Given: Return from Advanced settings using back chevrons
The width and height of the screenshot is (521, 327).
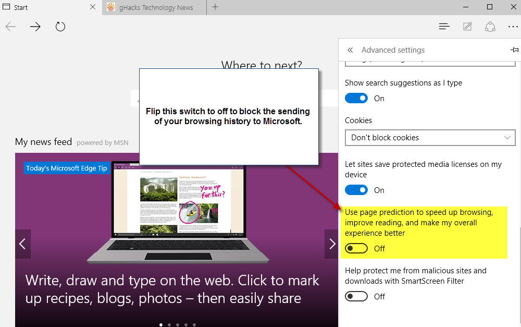Looking at the screenshot, I should click(x=350, y=50).
